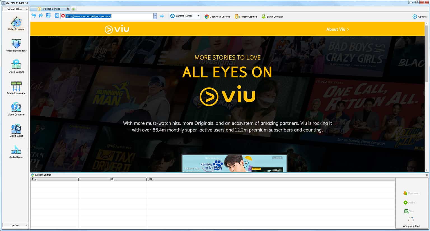This screenshot has width=430, height=231.
Task: Click the About Viu link
Action: (x=337, y=29)
